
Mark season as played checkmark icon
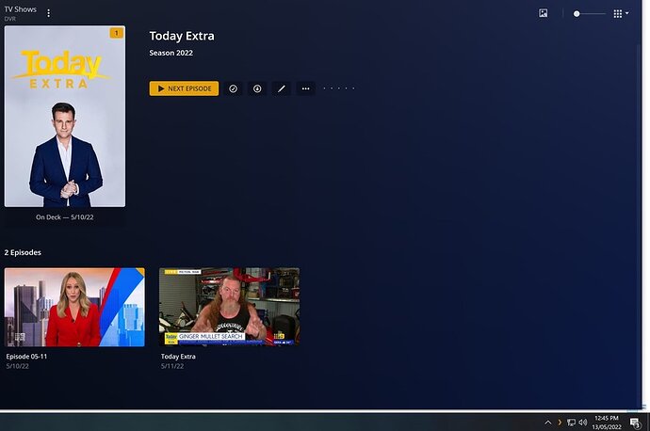[x=233, y=88]
